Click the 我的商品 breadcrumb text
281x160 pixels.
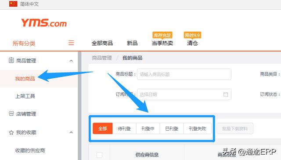click(x=133, y=58)
